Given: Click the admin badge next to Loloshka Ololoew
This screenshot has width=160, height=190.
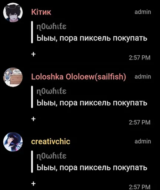Looking at the screenshot, I should pos(143,76).
